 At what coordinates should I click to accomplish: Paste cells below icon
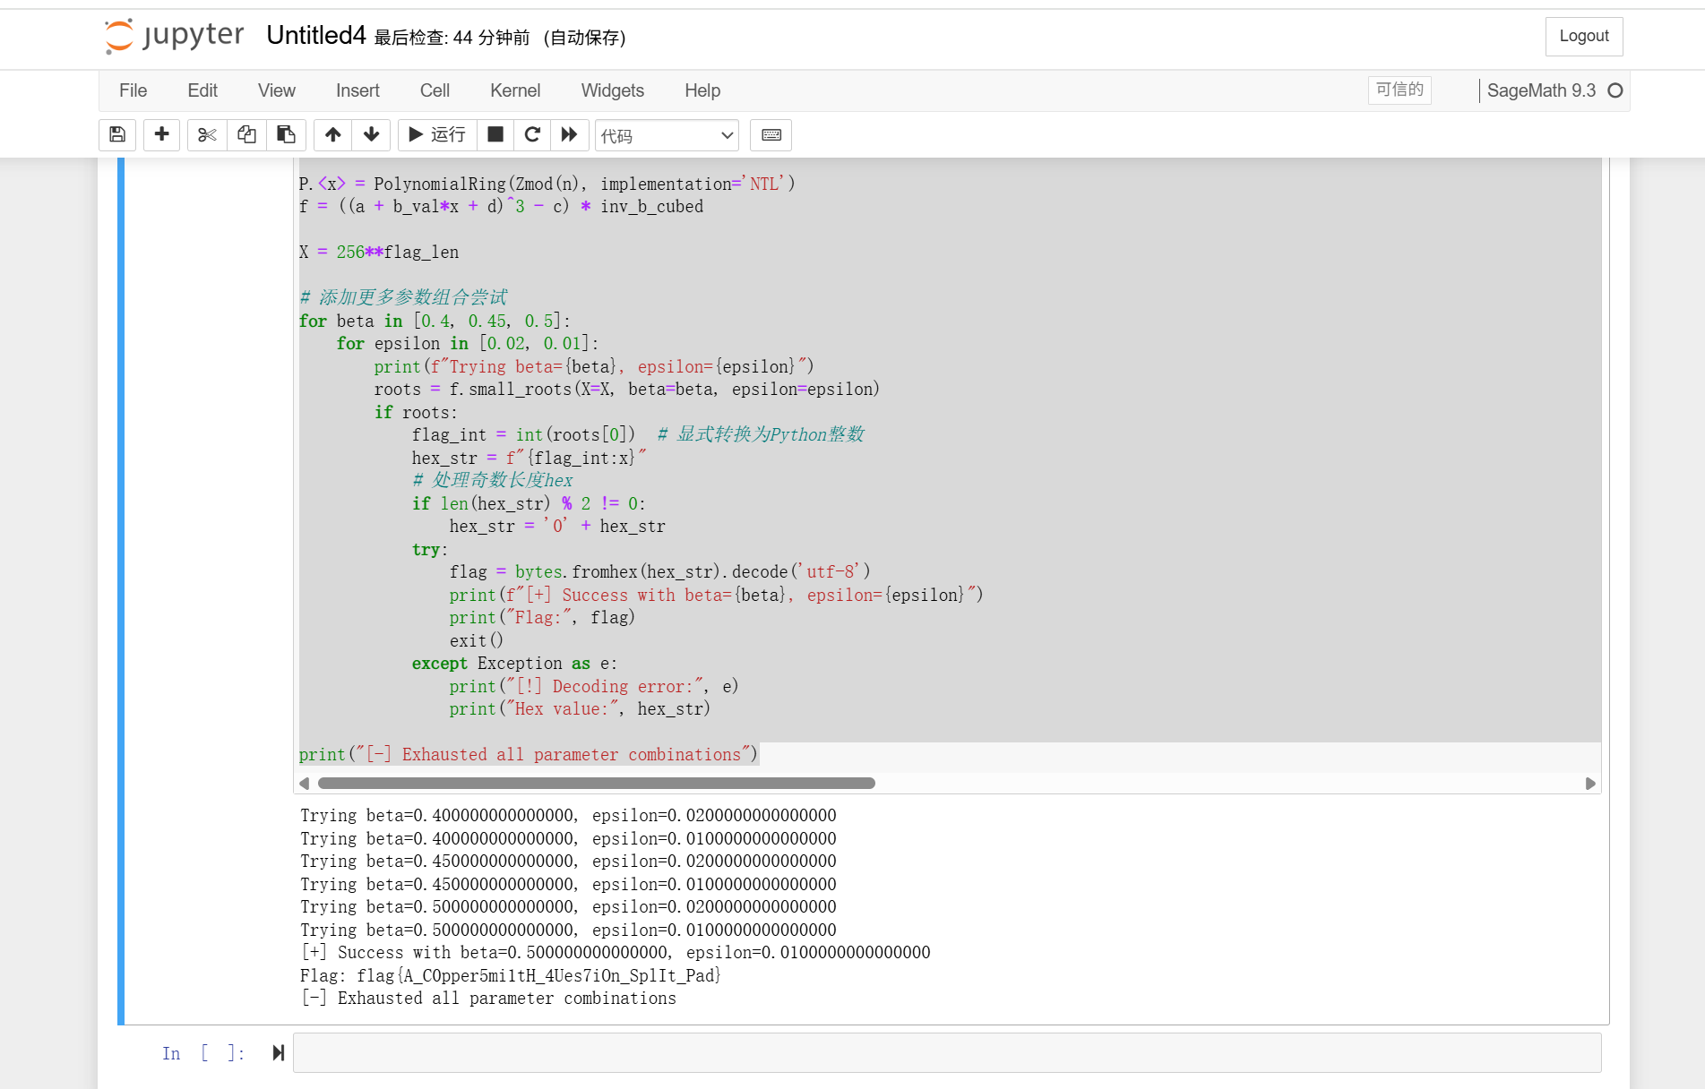click(x=286, y=134)
